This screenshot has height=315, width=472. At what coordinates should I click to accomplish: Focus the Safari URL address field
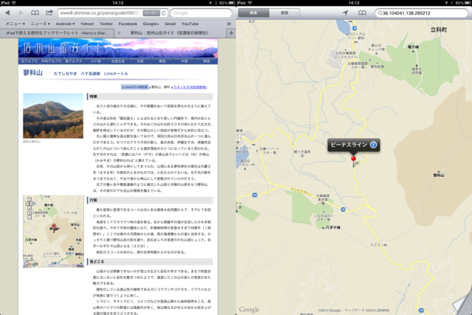click(x=113, y=13)
